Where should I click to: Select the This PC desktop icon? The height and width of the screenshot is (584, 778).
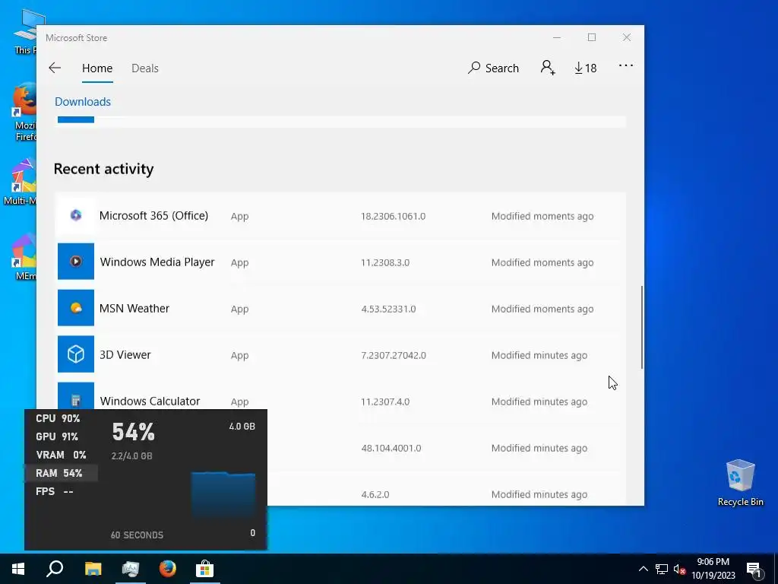[25, 32]
